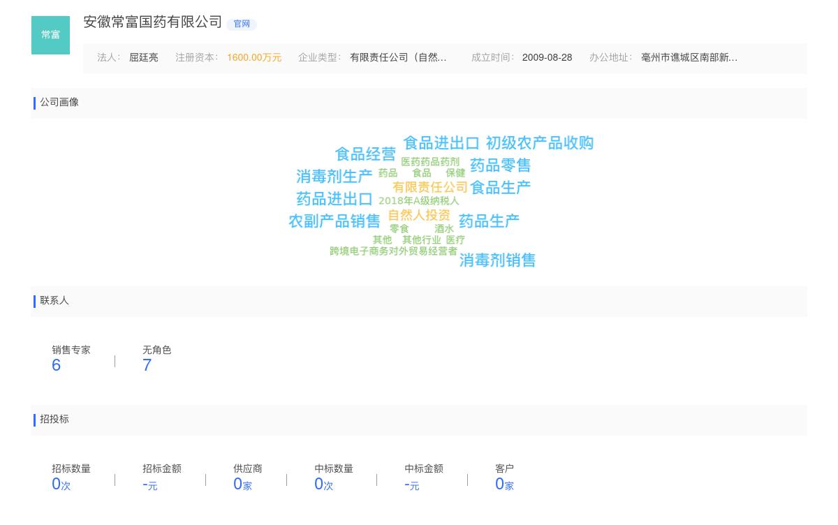Click company name 安徽常富国药有限公司
Image resolution: width=838 pixels, height=525 pixels.
tap(153, 22)
